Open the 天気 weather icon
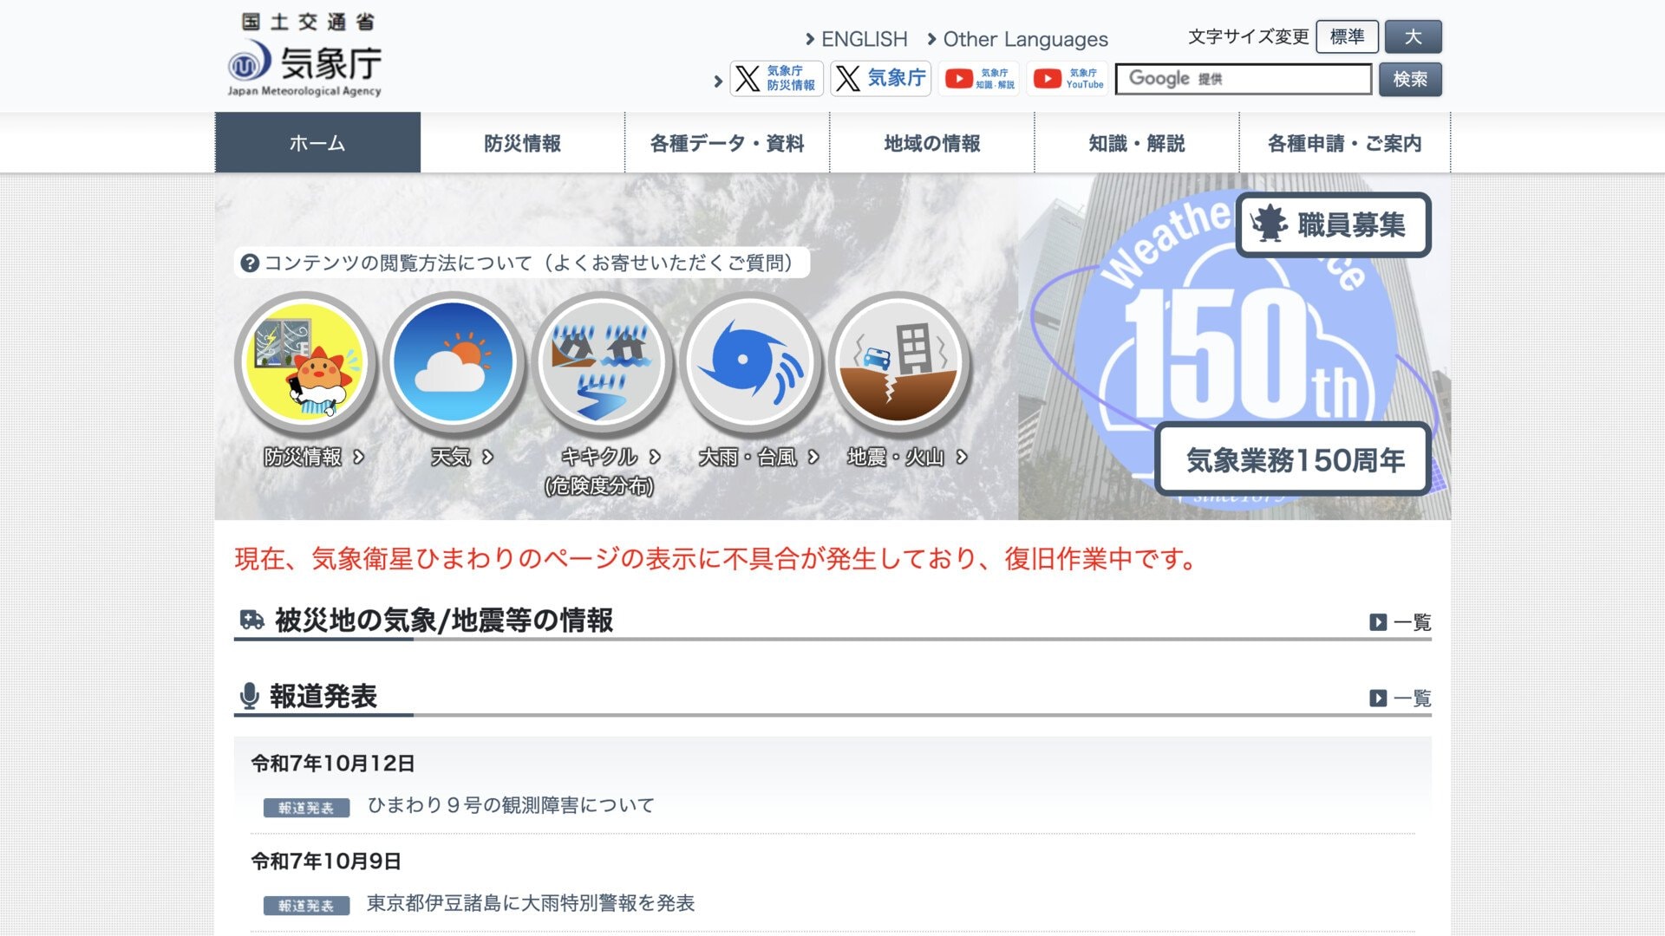 454,364
